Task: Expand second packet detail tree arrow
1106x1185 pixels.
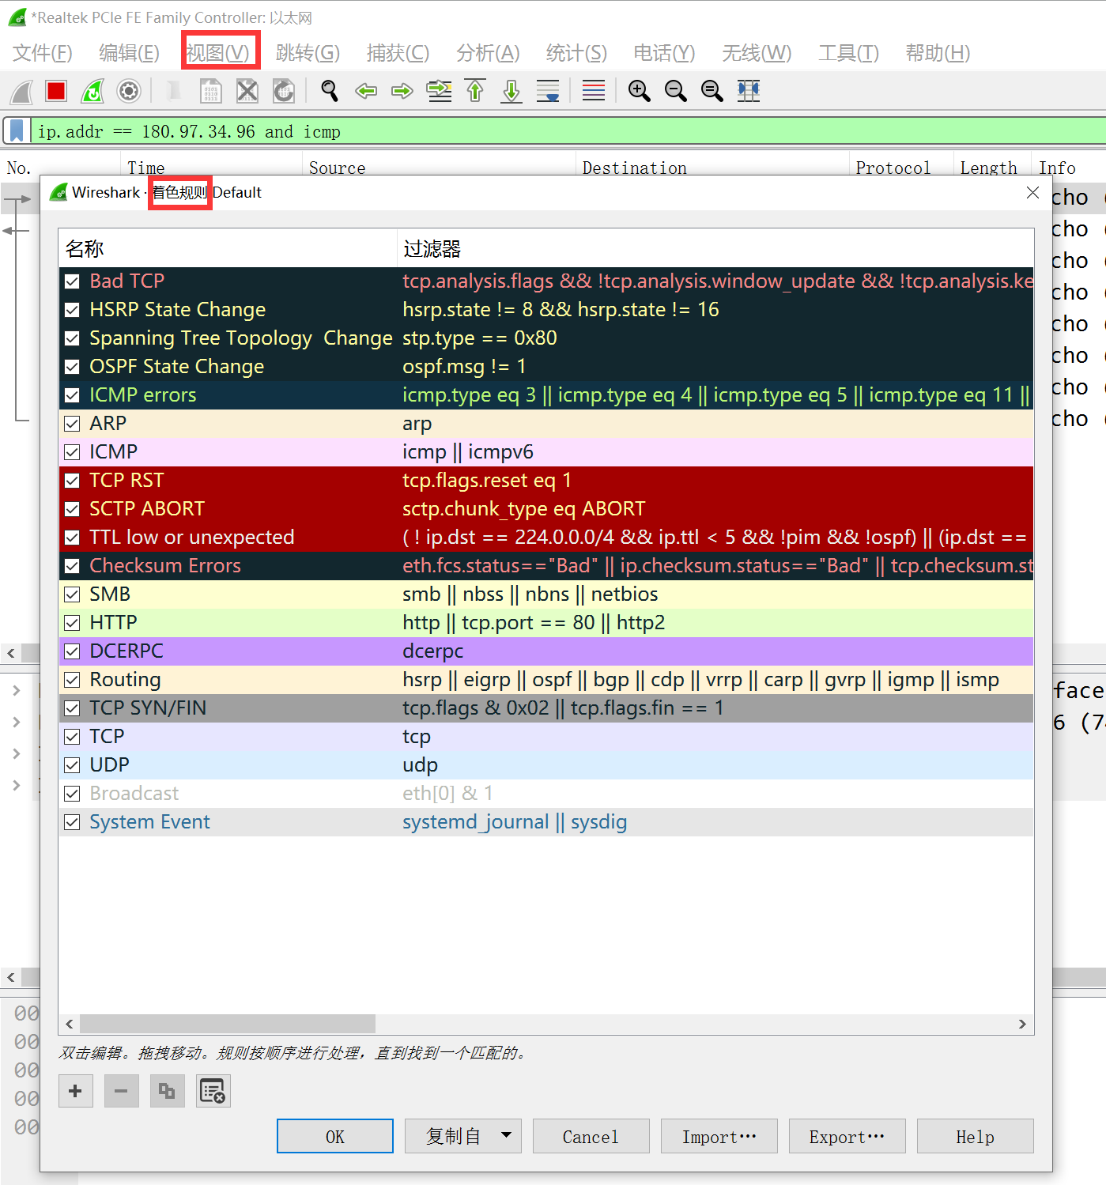Action: [17, 723]
